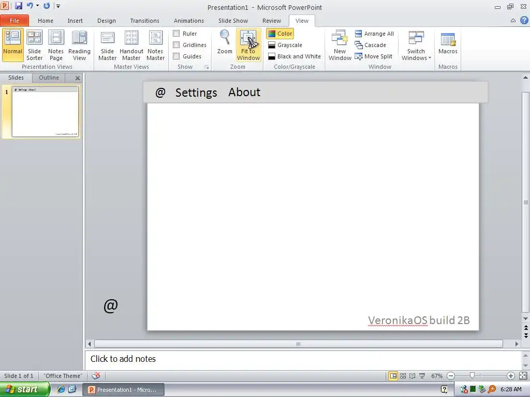Image resolution: width=530 pixels, height=397 pixels.
Task: Launch Internet Explorer from quick launch
Action: pyautogui.click(x=61, y=389)
